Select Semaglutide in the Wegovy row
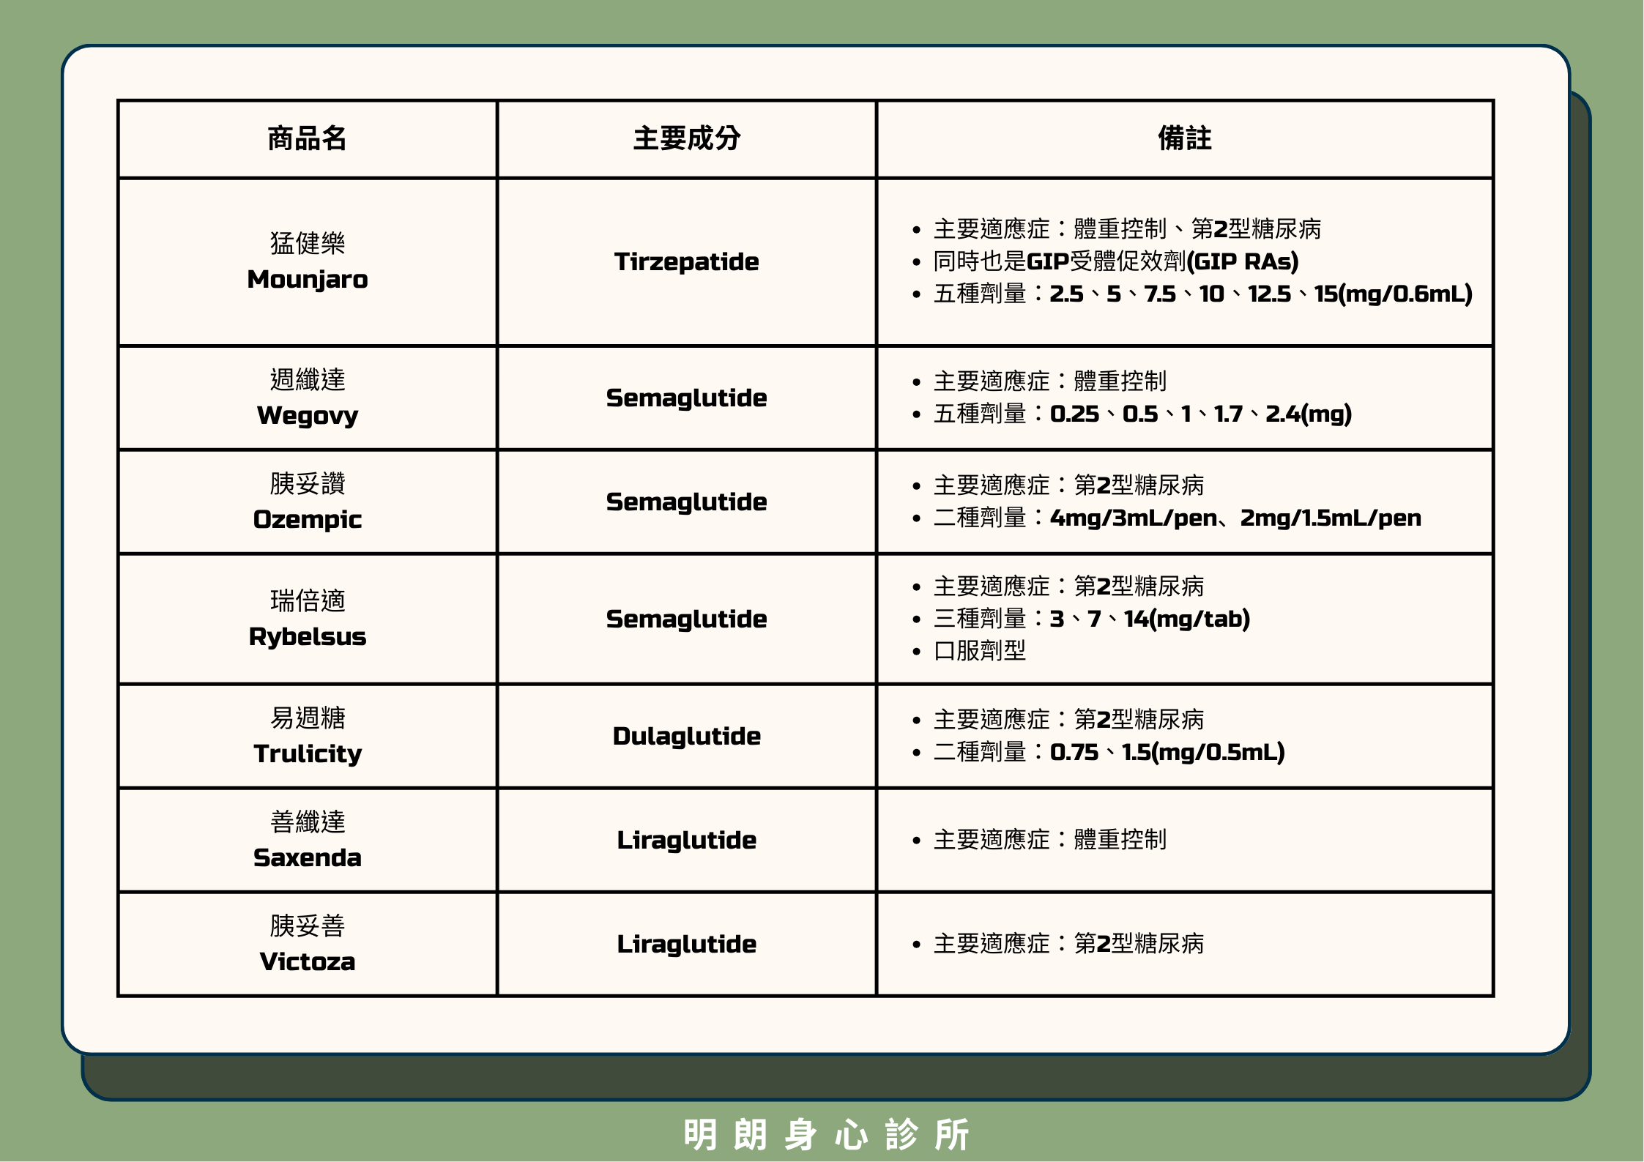This screenshot has height=1162, width=1644. click(687, 398)
